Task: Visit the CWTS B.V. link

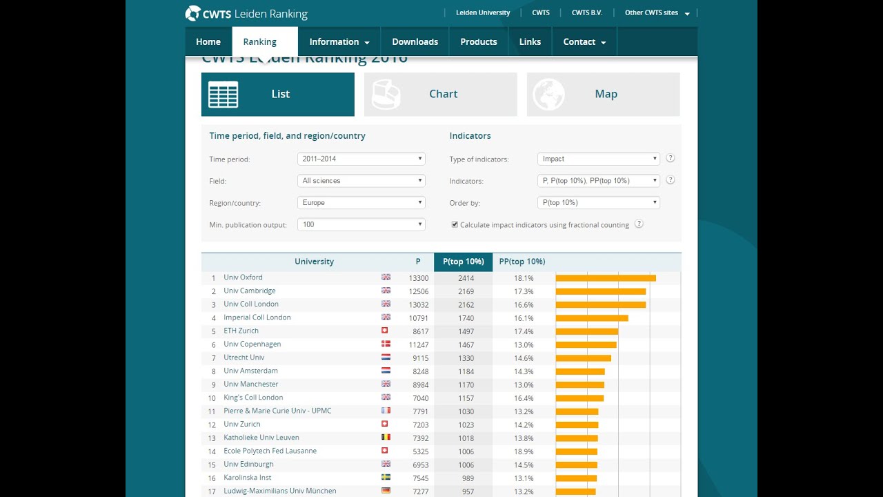Action: (587, 12)
